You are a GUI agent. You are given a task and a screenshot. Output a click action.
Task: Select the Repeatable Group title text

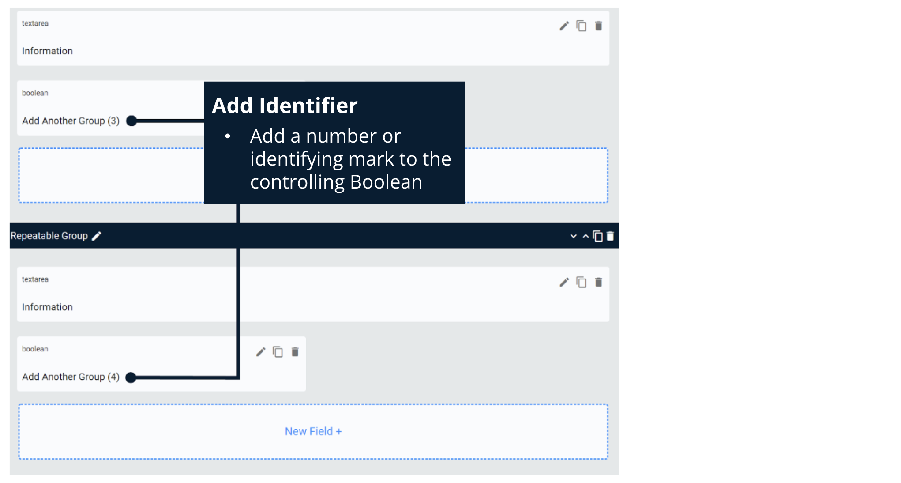tap(49, 236)
